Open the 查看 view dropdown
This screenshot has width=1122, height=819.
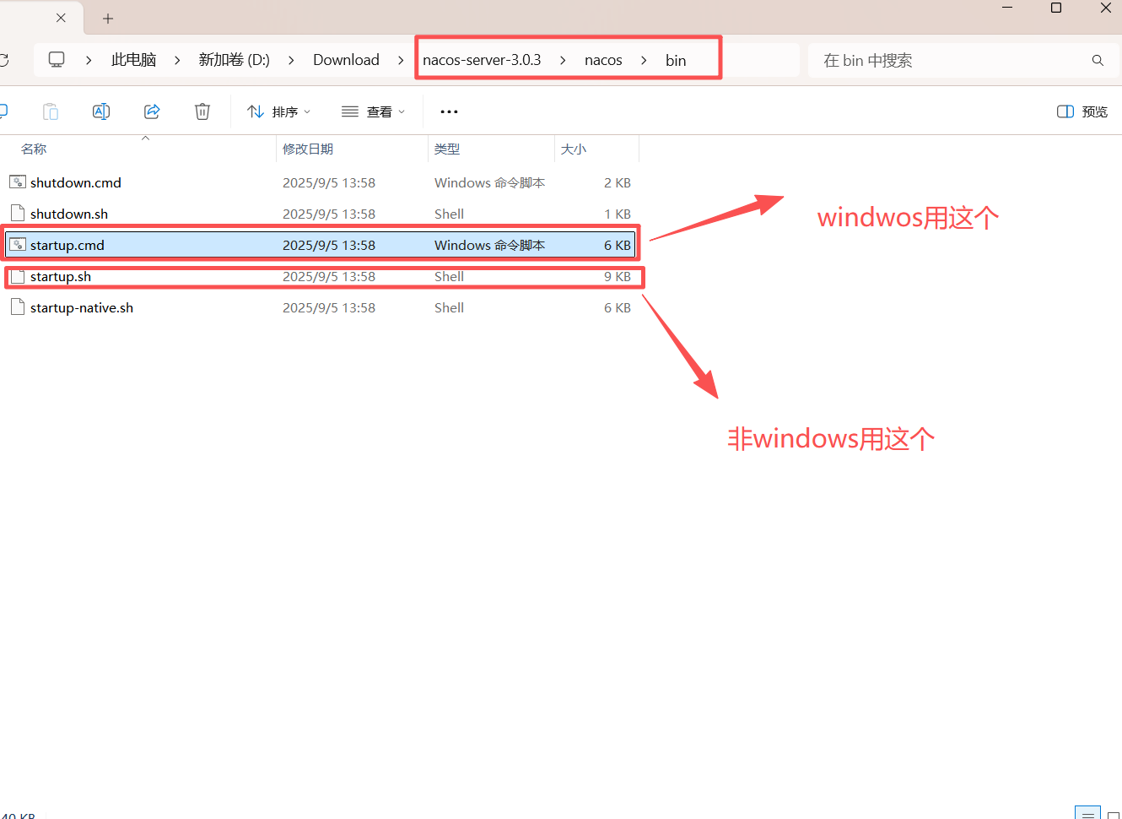(373, 111)
